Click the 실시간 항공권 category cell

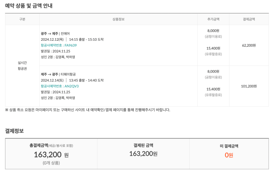22,65
